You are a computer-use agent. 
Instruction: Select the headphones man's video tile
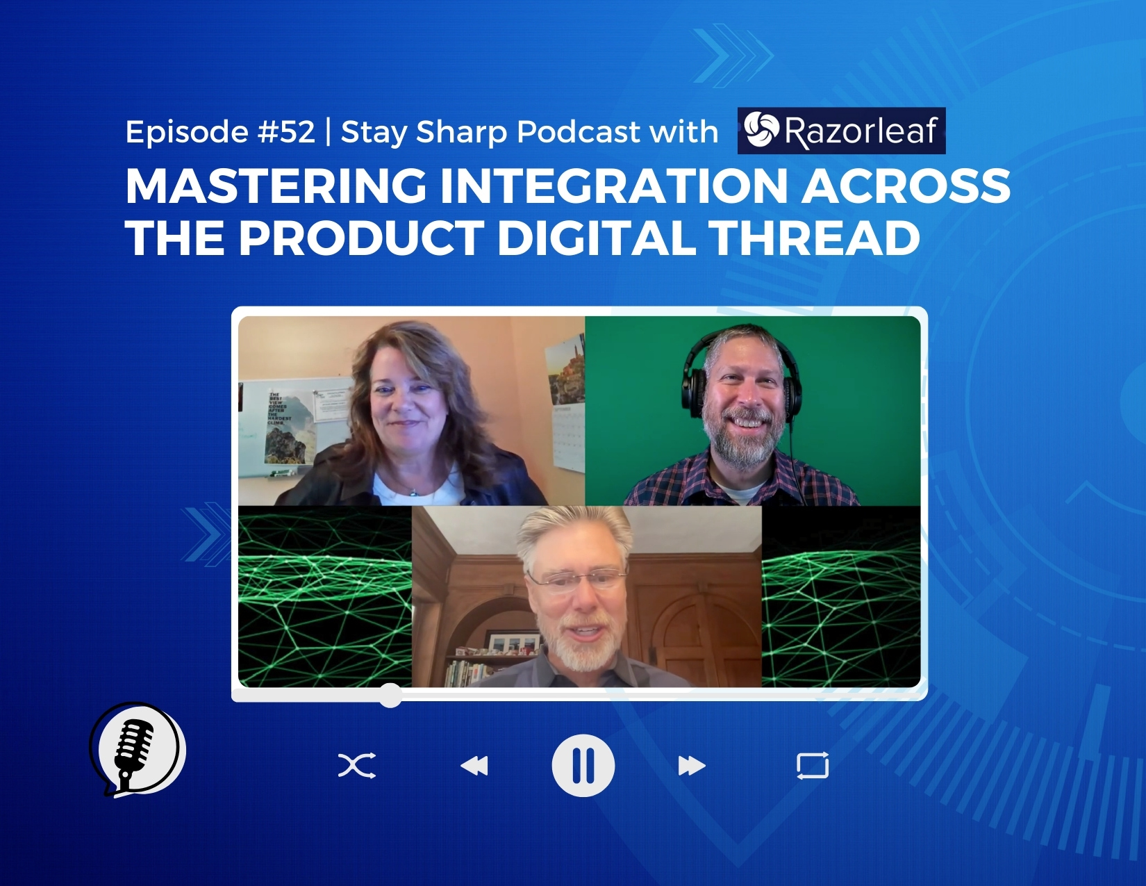point(753,411)
